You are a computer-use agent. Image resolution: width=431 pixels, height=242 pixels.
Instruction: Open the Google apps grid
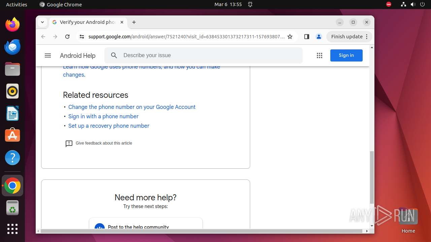click(320, 55)
